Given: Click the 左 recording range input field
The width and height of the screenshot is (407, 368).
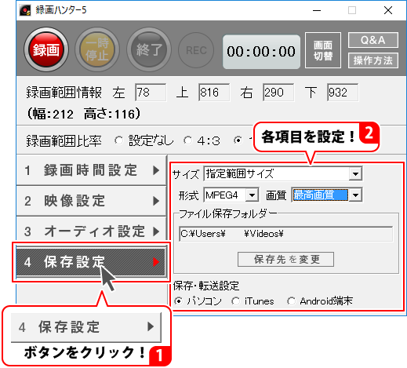Looking at the screenshot, I should 151,93.
